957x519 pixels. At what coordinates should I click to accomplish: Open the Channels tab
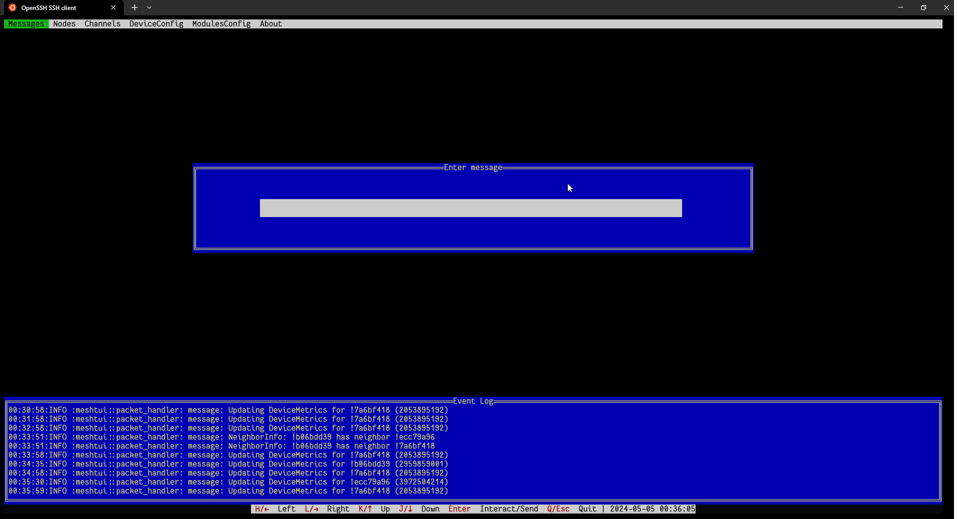pos(102,24)
